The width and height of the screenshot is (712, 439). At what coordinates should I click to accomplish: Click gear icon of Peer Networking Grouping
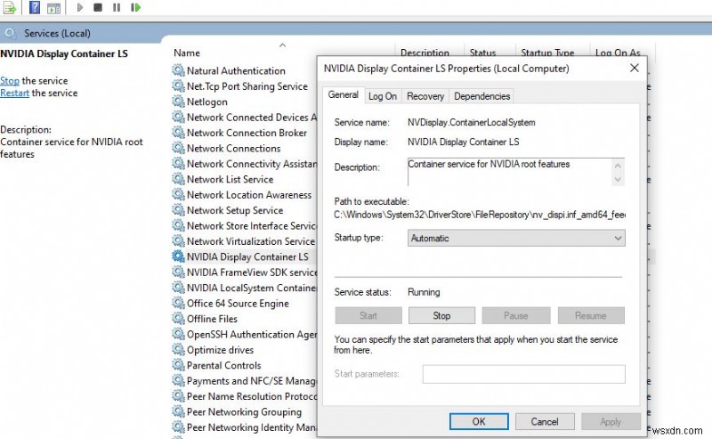point(178,411)
